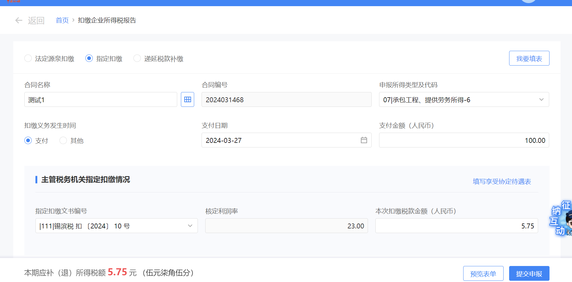Select 指定扣缴 radio option
This screenshot has height=282, width=572.
point(89,58)
